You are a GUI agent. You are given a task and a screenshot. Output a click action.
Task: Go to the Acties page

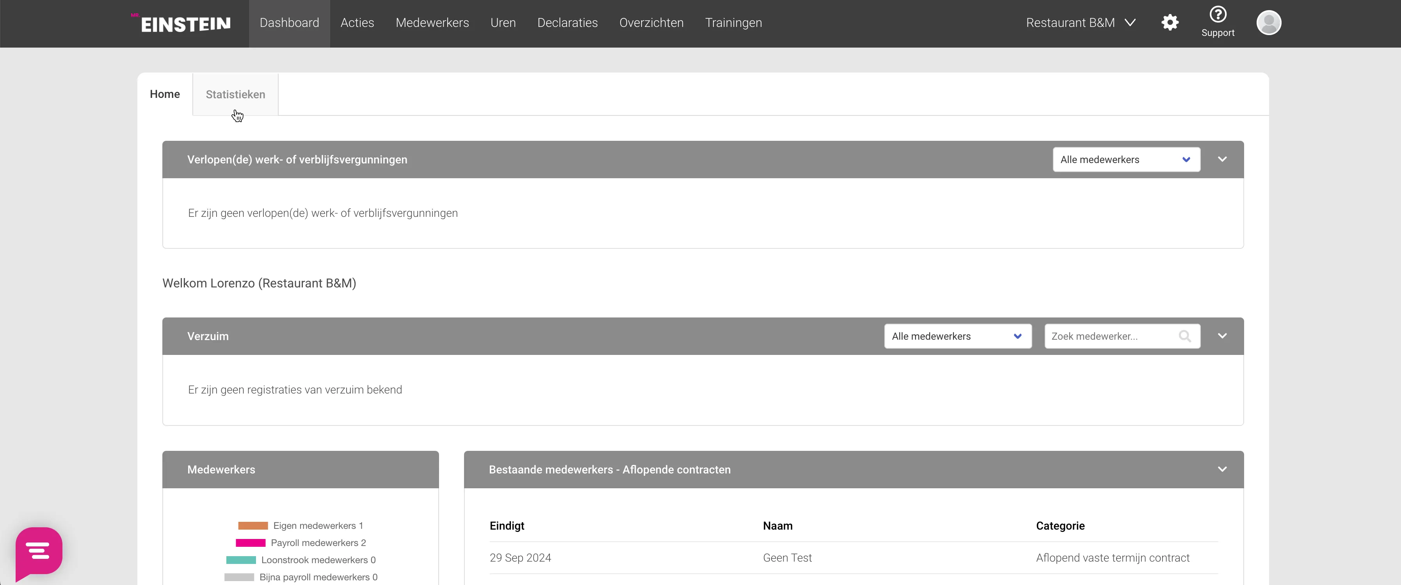pyautogui.click(x=357, y=22)
